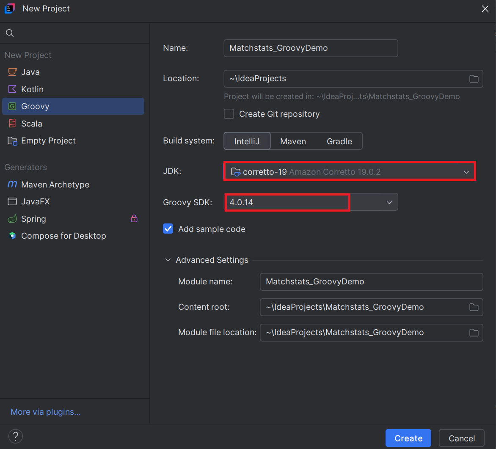Click the Groovy G icon

tap(12, 106)
